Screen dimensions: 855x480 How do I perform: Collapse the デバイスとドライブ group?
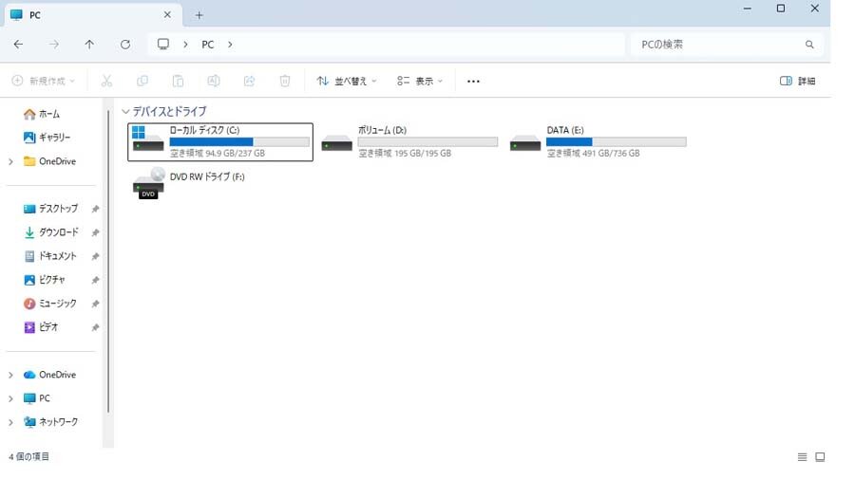point(125,112)
